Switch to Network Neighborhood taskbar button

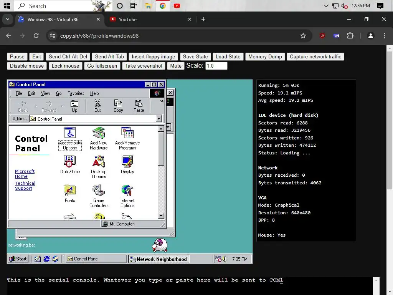tap(159, 259)
